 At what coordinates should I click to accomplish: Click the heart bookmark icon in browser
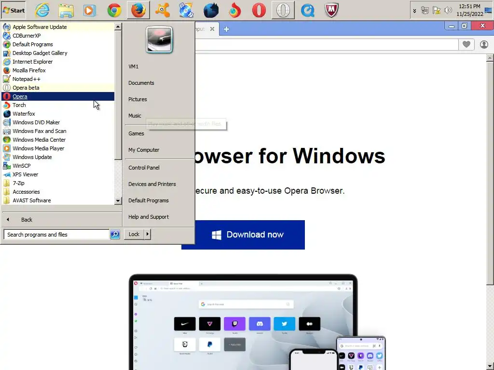pyautogui.click(x=467, y=44)
